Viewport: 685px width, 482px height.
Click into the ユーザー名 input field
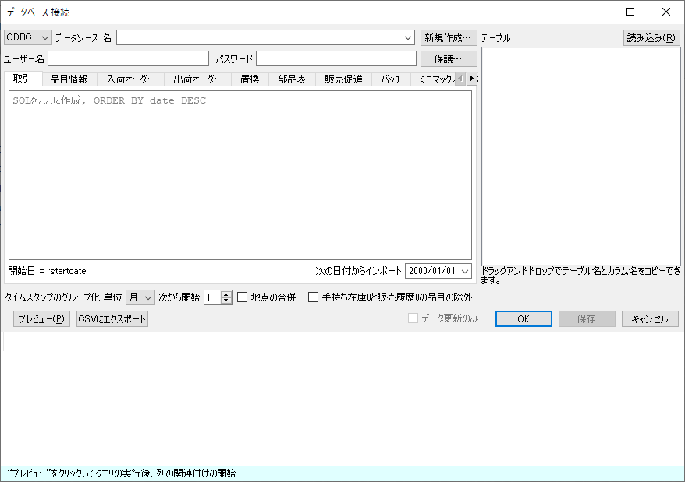point(128,58)
